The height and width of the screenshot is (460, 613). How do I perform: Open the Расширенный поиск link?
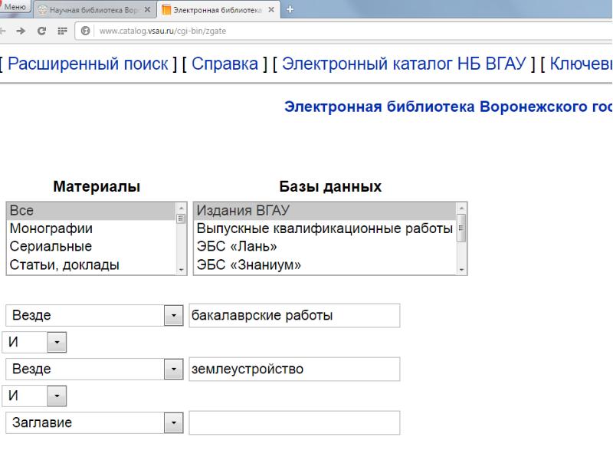87,64
